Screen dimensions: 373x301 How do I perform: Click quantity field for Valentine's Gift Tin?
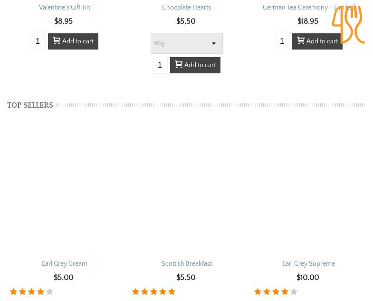(38, 41)
